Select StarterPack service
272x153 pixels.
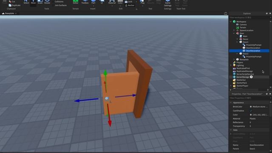[241, 83]
